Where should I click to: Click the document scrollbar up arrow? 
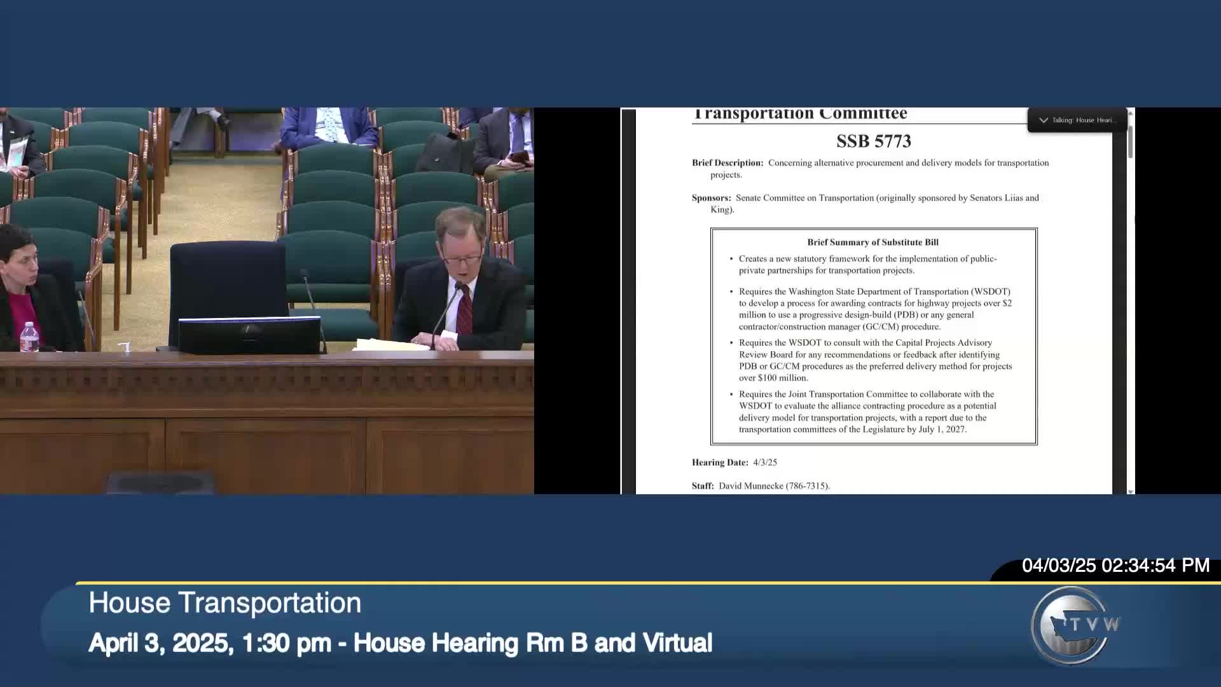click(x=1130, y=113)
